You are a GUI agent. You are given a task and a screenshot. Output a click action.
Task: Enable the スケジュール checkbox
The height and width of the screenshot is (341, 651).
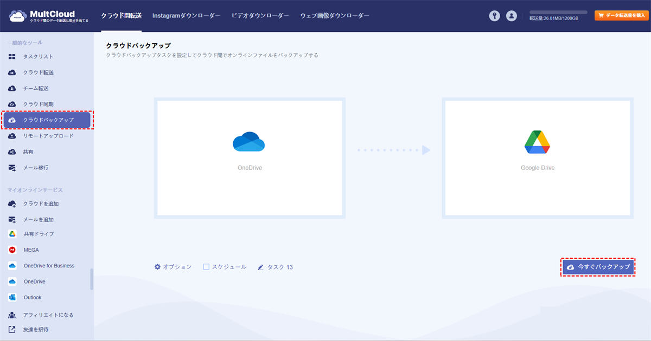[206, 267]
